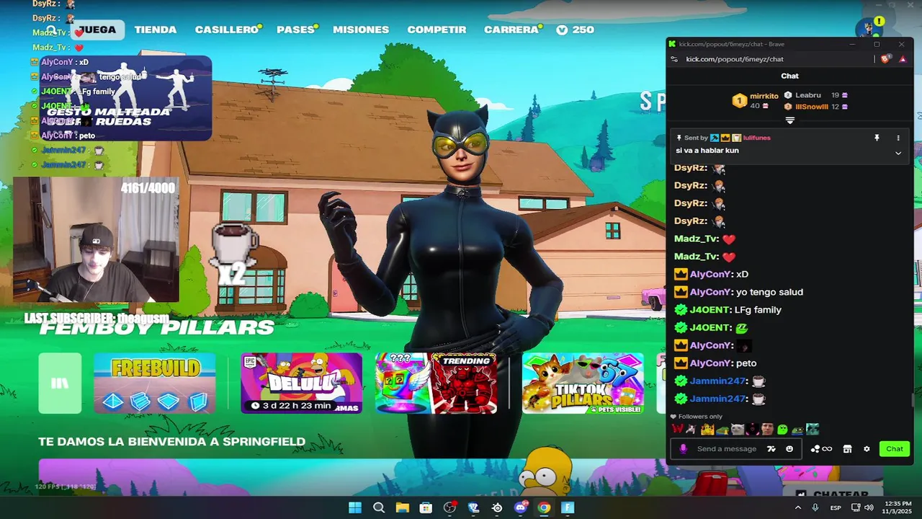Expand the gift leaderboard arrow

(x=789, y=120)
